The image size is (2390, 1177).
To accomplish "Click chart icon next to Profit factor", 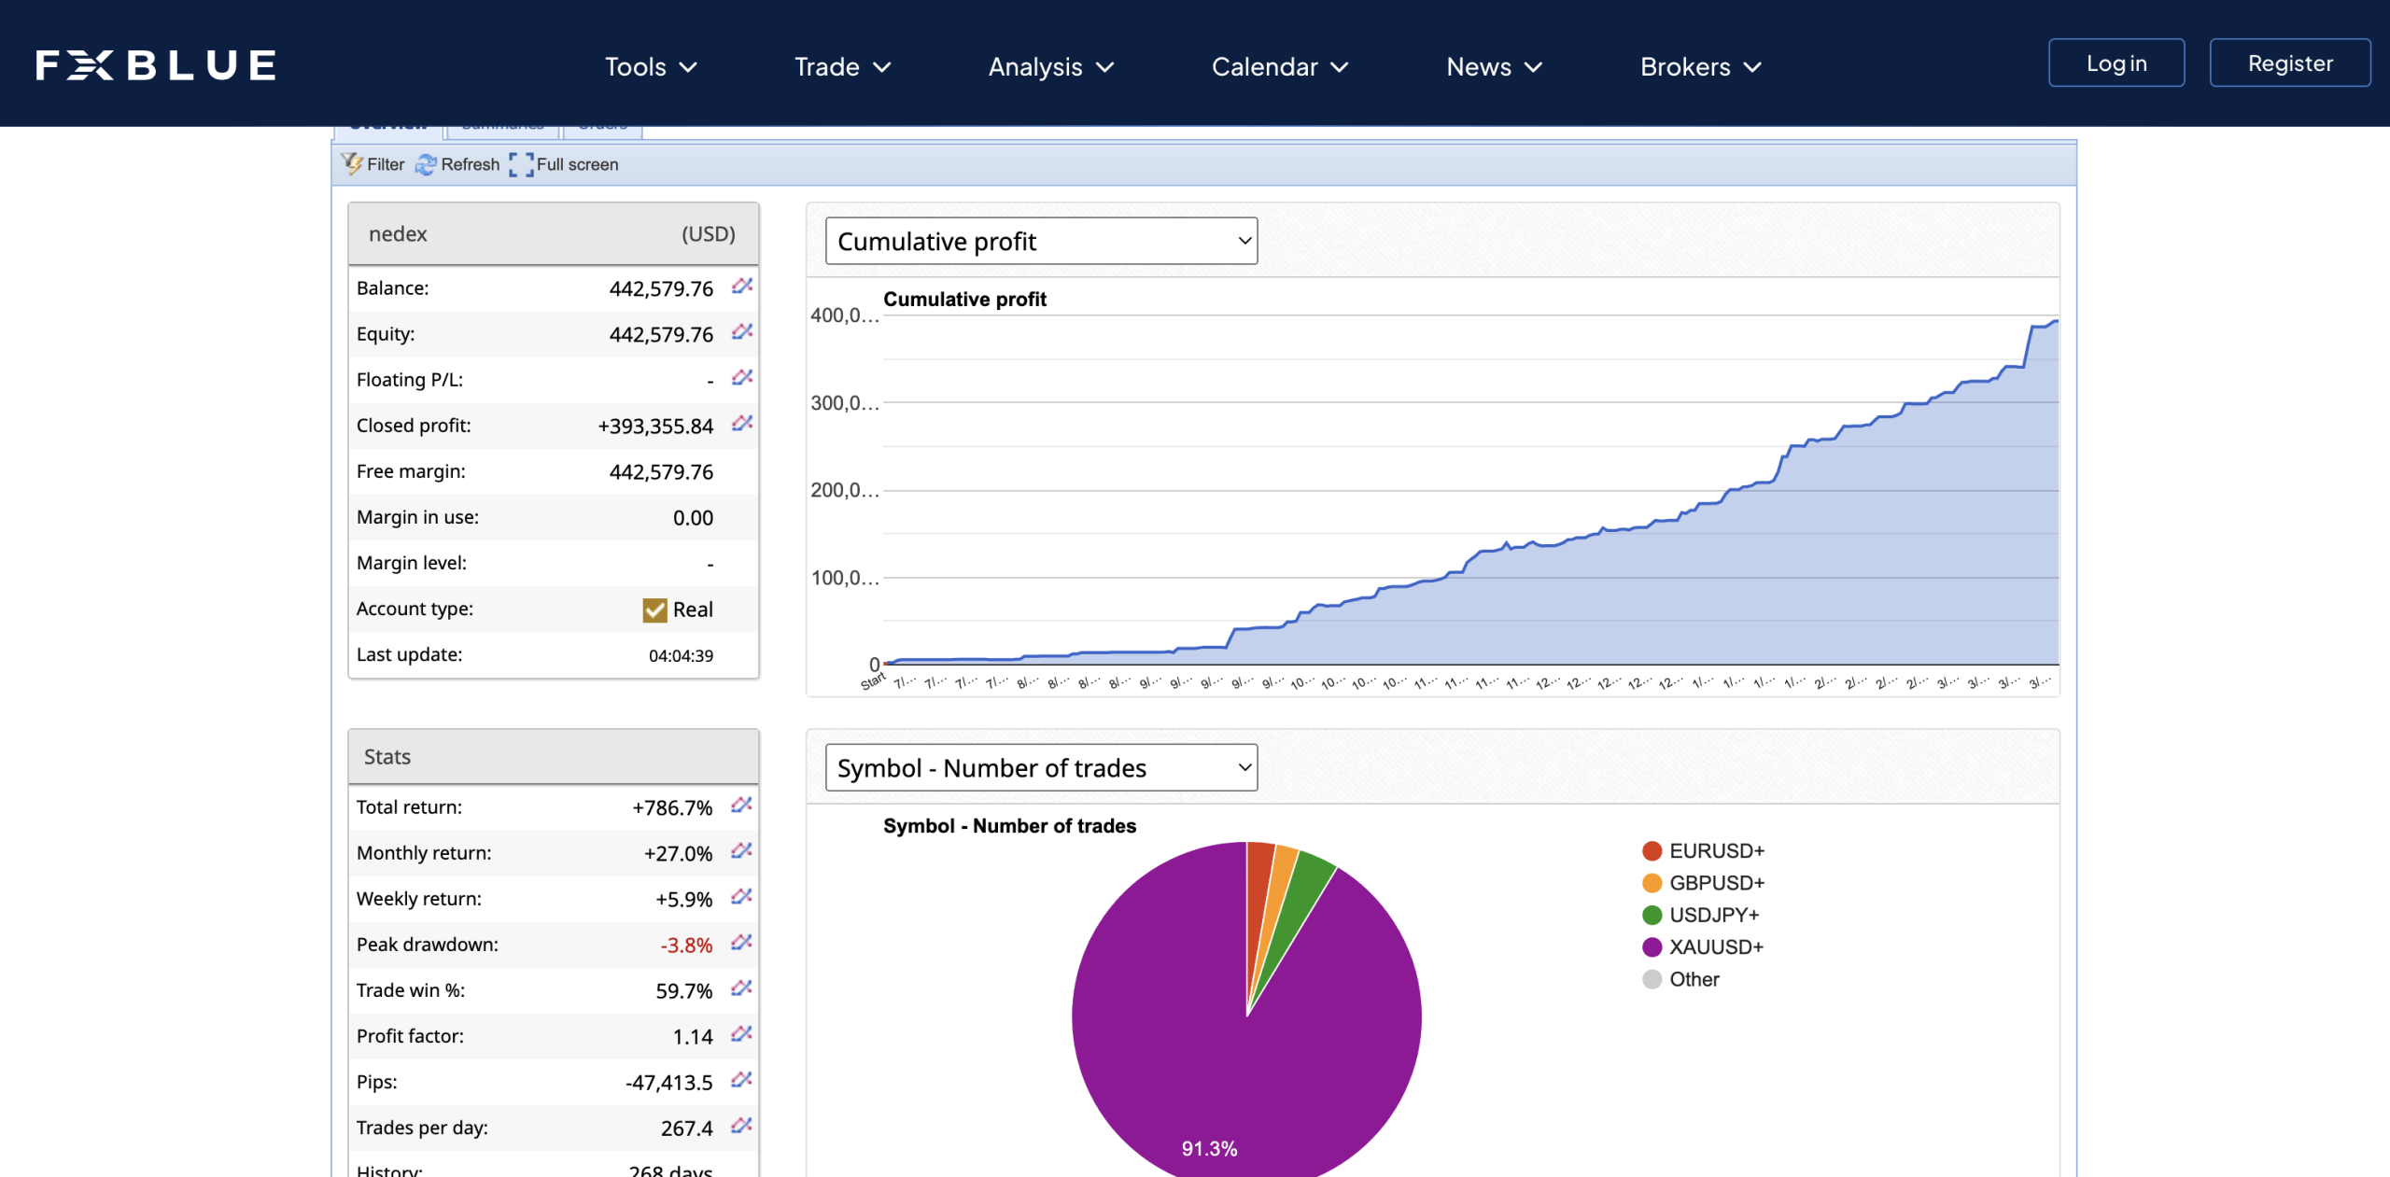I will 742,1034.
